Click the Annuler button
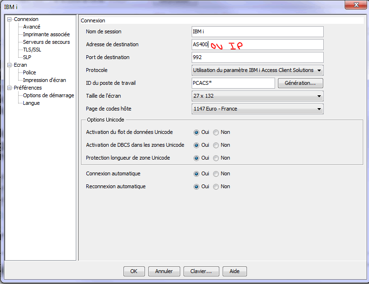The height and width of the screenshot is (284, 369). (164, 271)
